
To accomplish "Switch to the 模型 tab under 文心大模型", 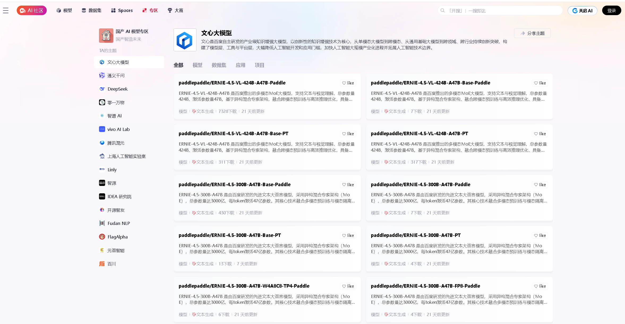I will 198,65.
